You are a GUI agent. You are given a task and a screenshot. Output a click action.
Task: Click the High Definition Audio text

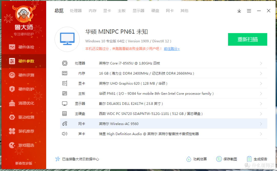[x=149, y=134]
